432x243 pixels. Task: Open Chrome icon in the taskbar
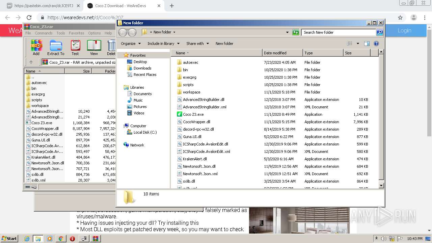click(x=61, y=239)
